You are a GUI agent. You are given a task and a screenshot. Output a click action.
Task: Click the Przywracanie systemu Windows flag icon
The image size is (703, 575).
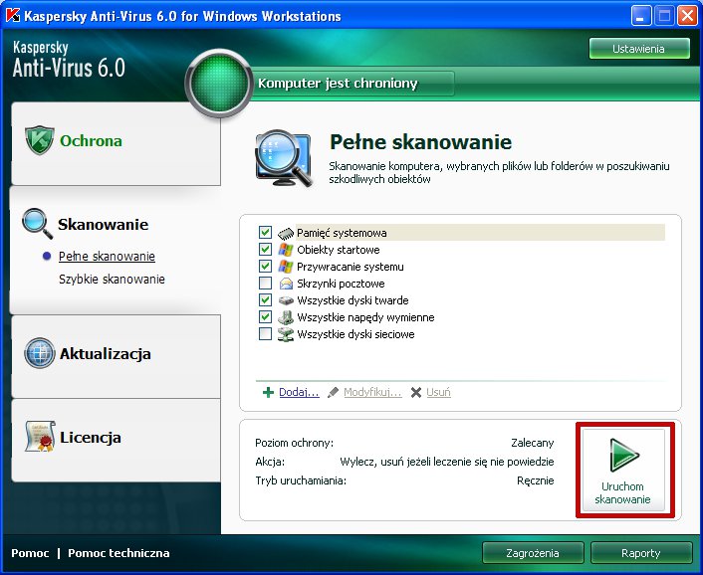coord(286,267)
